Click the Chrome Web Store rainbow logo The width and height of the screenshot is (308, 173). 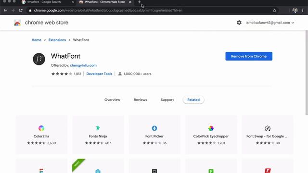(x=17, y=23)
